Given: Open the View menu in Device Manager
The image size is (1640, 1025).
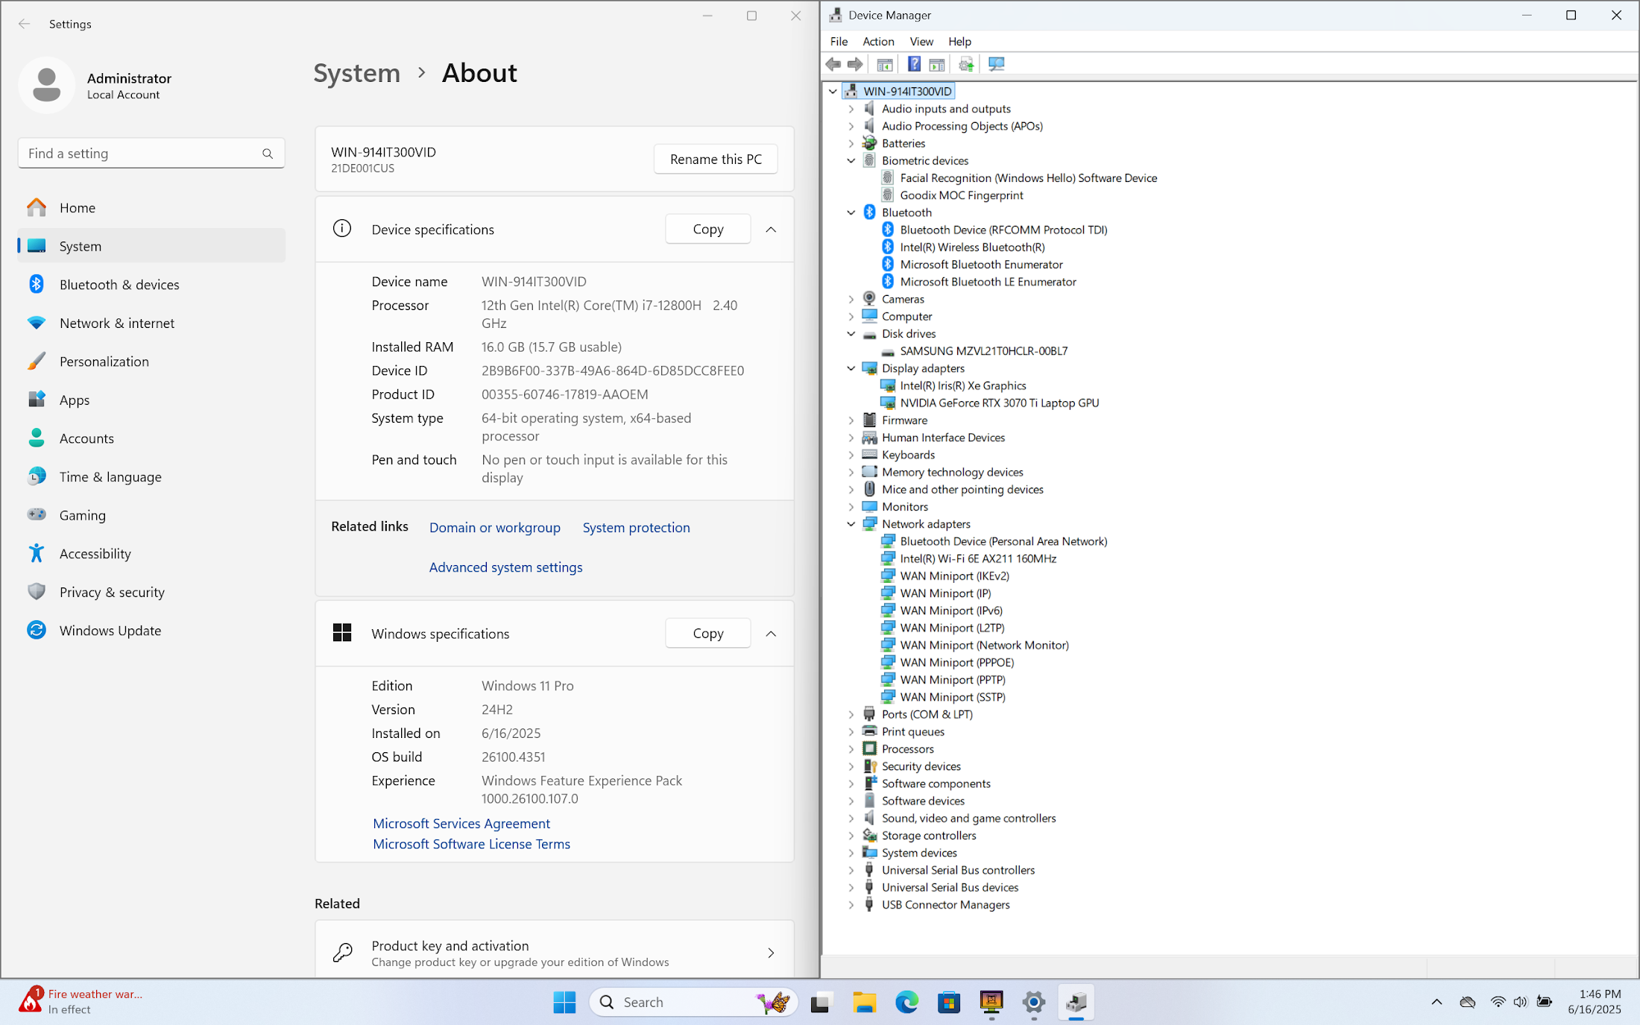Looking at the screenshot, I should point(921,41).
